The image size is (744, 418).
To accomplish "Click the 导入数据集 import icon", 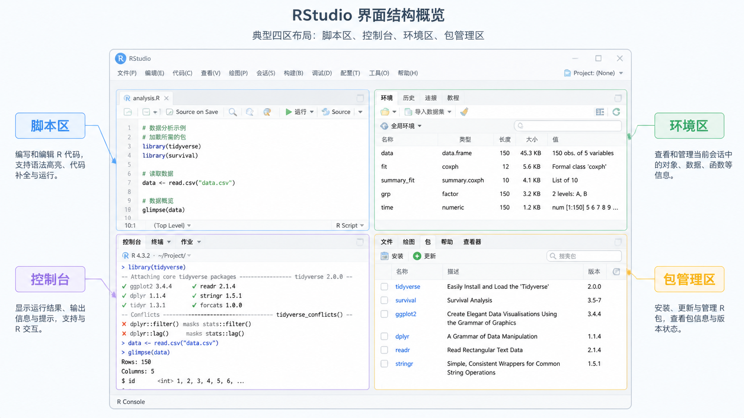I will (408, 112).
